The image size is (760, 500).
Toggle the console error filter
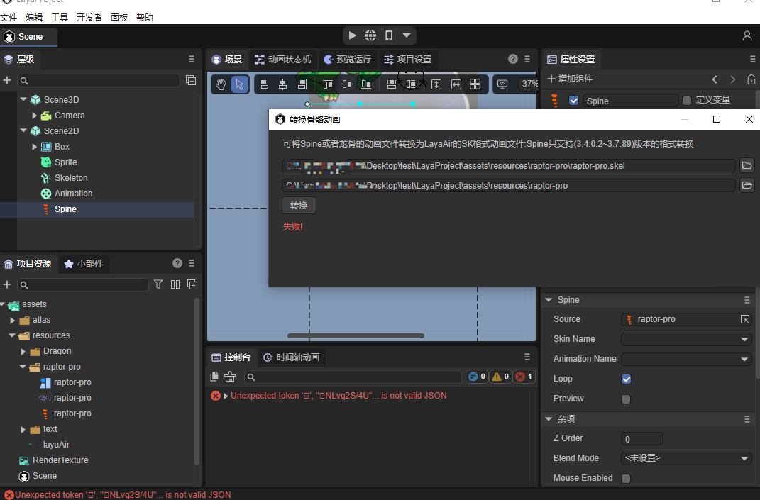tap(524, 377)
